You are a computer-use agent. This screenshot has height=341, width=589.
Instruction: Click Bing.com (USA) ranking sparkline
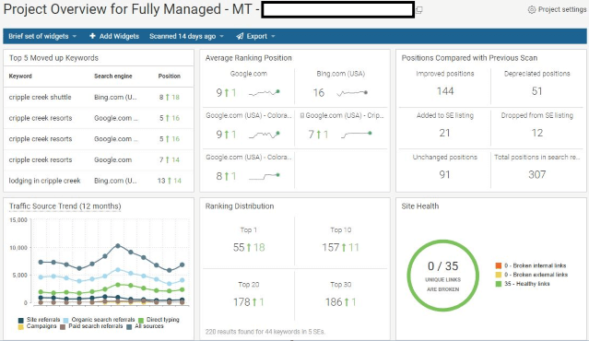tap(352, 92)
